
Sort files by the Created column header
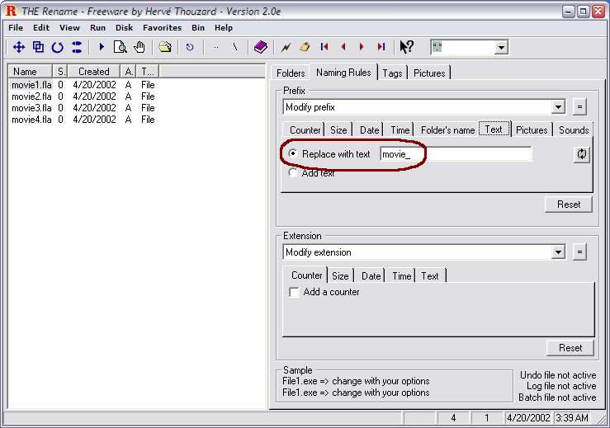(x=94, y=72)
